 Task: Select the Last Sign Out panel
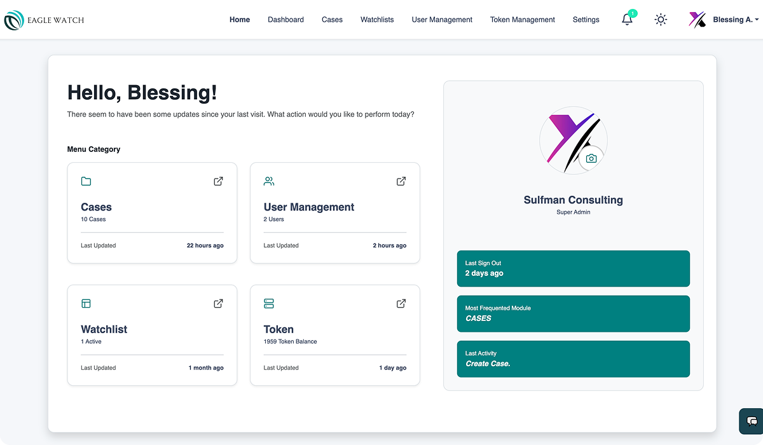[573, 268]
